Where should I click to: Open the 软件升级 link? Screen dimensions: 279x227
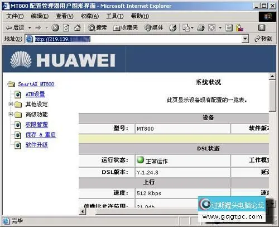(36, 145)
